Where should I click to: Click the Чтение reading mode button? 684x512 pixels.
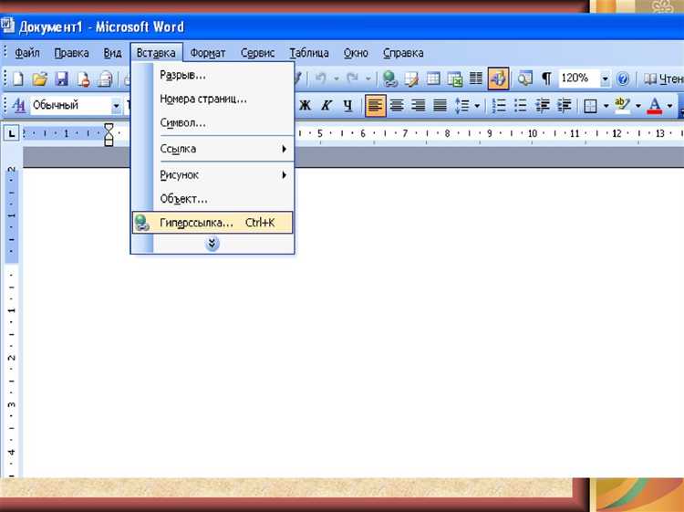pyautogui.click(x=663, y=79)
